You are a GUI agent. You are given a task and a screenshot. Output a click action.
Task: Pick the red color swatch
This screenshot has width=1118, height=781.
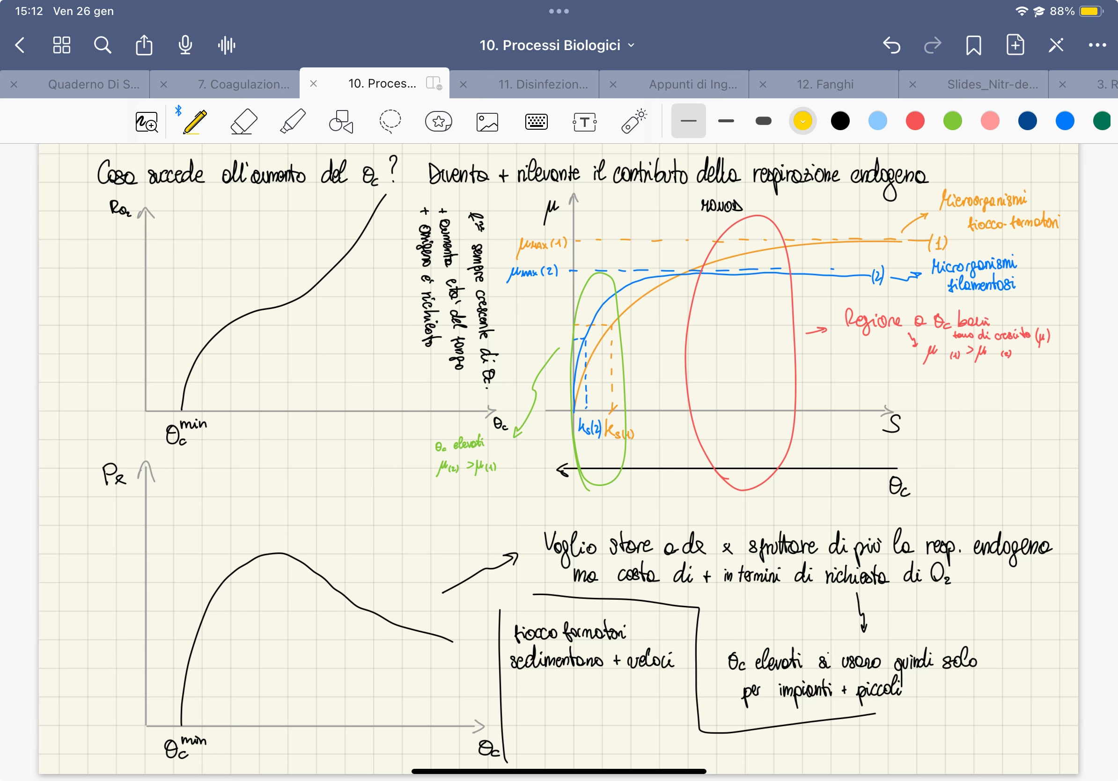[x=915, y=121]
